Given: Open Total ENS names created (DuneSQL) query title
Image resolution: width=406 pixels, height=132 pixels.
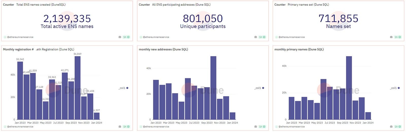Looking at the screenshot, I should click(x=41, y=5).
